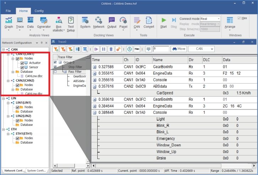Open the Output docking view
The height and width of the screenshot is (175, 258).
tap(112, 22)
